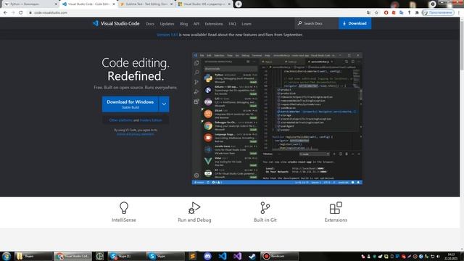Screen dimensions: 464x261
Task: Click the browser forward arrow
Action: [x=13, y=13]
